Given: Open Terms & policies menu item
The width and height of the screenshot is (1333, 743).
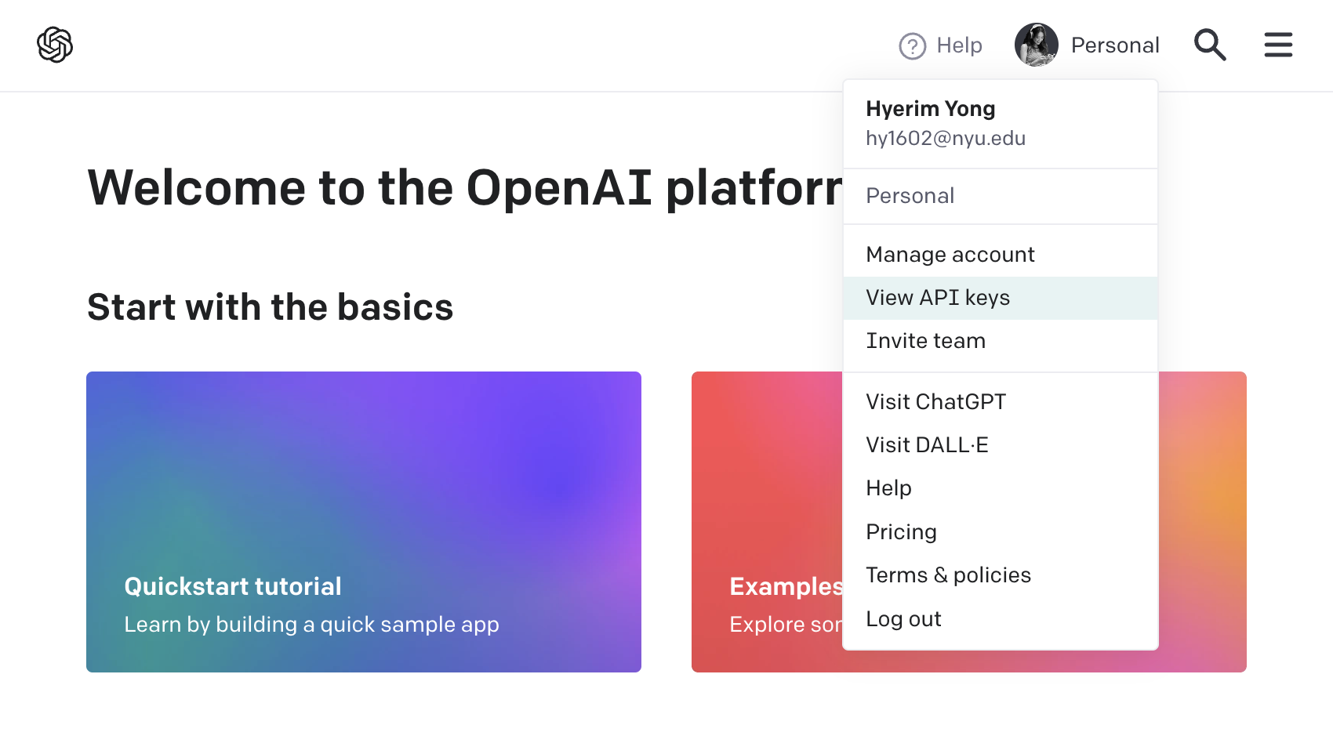Looking at the screenshot, I should coord(1001,575).
